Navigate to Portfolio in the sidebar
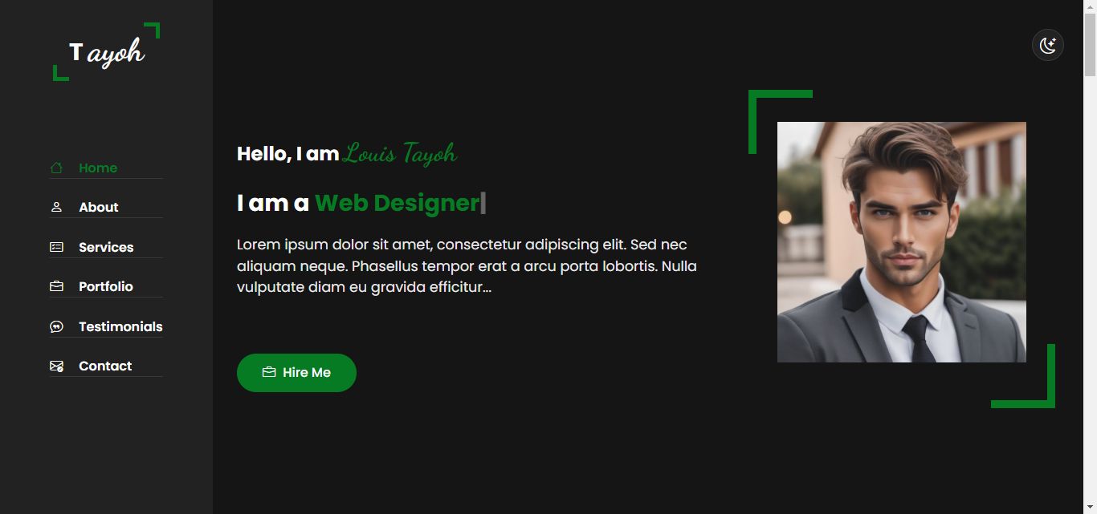Image resolution: width=1097 pixels, height=514 pixels. coord(106,286)
